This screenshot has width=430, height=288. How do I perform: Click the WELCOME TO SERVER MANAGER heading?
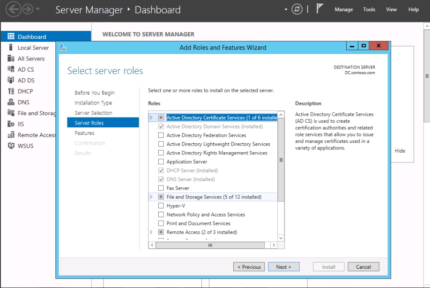(148, 34)
